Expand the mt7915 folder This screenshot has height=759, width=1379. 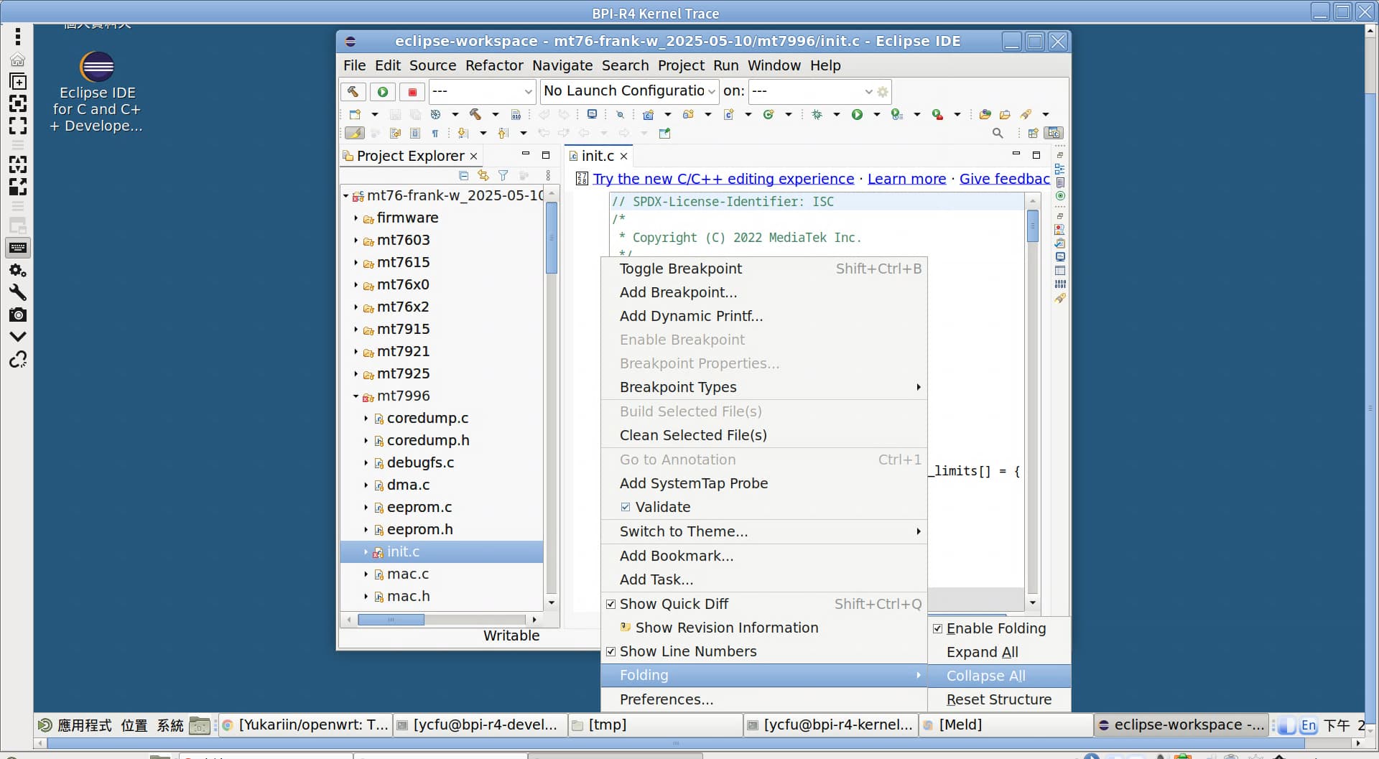(x=356, y=329)
